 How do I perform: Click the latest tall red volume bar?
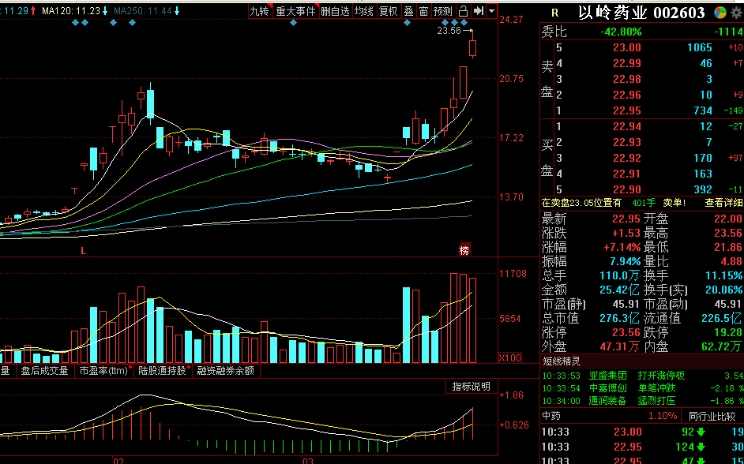[472, 320]
